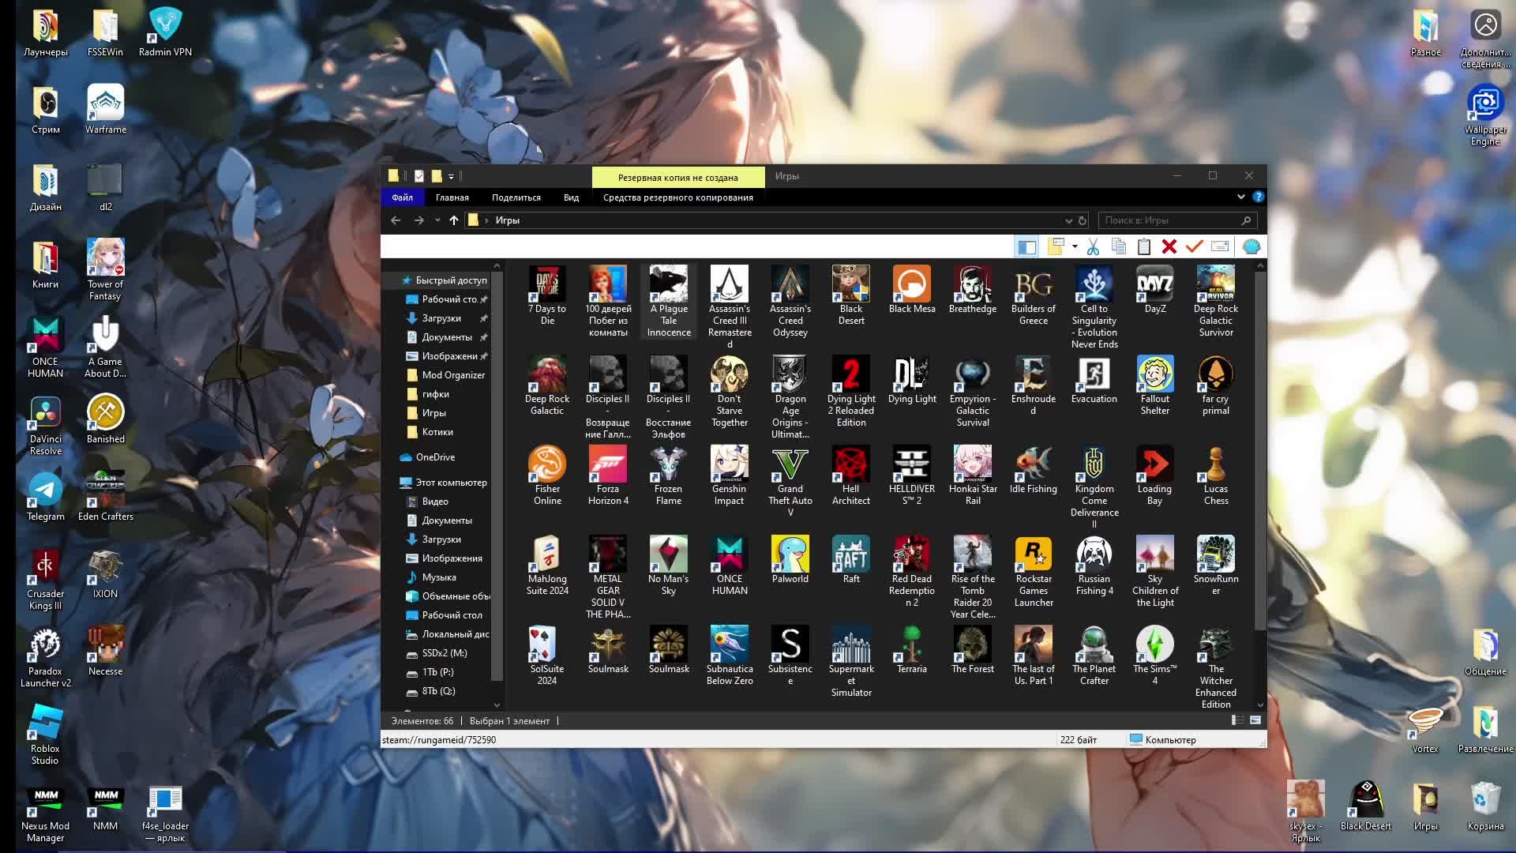1516x853 pixels.
Task: Click the scissors Cut icon in toolbar
Action: point(1093,247)
